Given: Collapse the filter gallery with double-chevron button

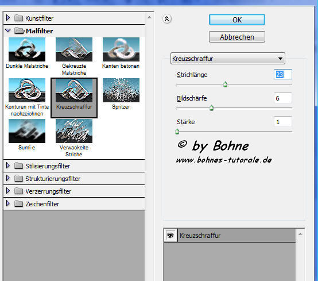Looking at the screenshot, I should click(x=167, y=19).
